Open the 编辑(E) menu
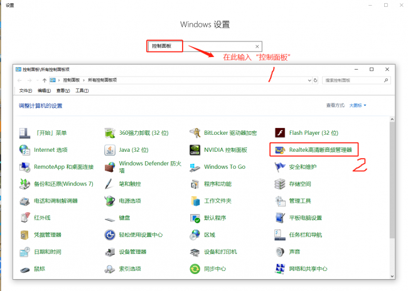Screen dimensions: 408x291 click(x=44, y=91)
